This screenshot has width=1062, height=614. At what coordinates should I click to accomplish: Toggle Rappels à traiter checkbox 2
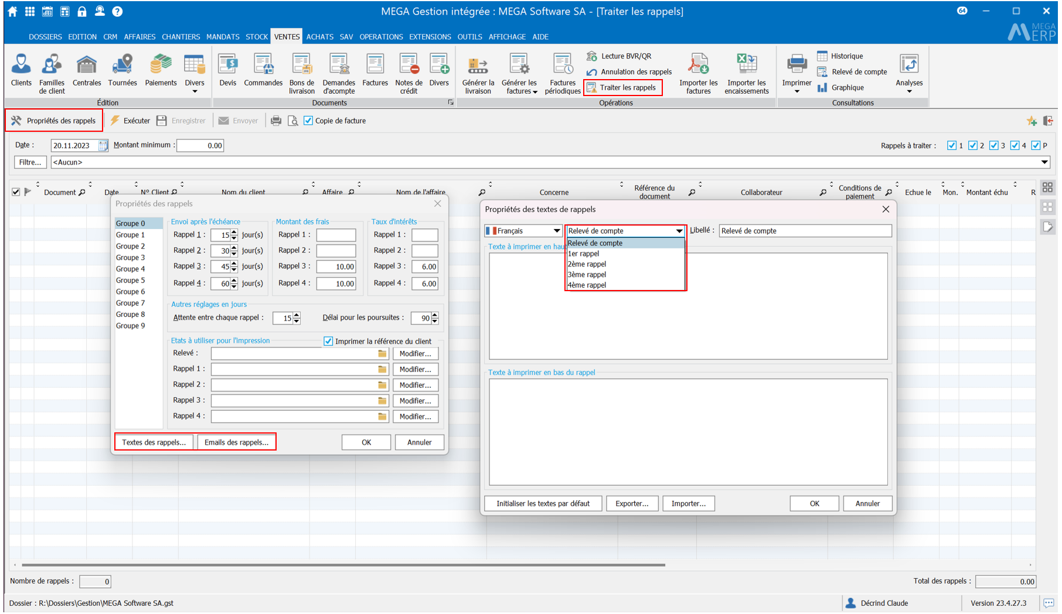pyautogui.click(x=973, y=145)
